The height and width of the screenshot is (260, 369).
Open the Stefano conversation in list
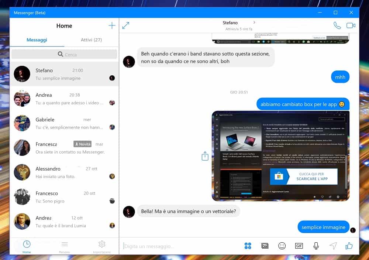tap(64, 74)
